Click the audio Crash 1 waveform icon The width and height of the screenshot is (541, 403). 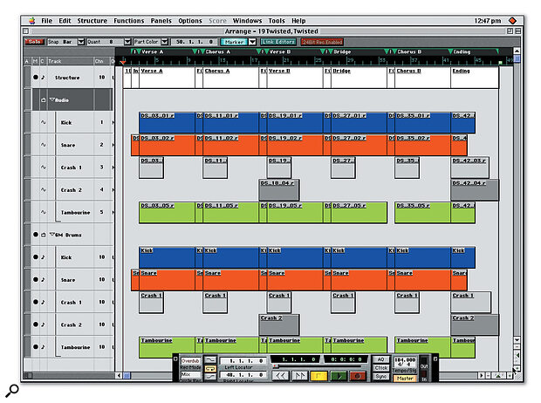click(x=44, y=167)
